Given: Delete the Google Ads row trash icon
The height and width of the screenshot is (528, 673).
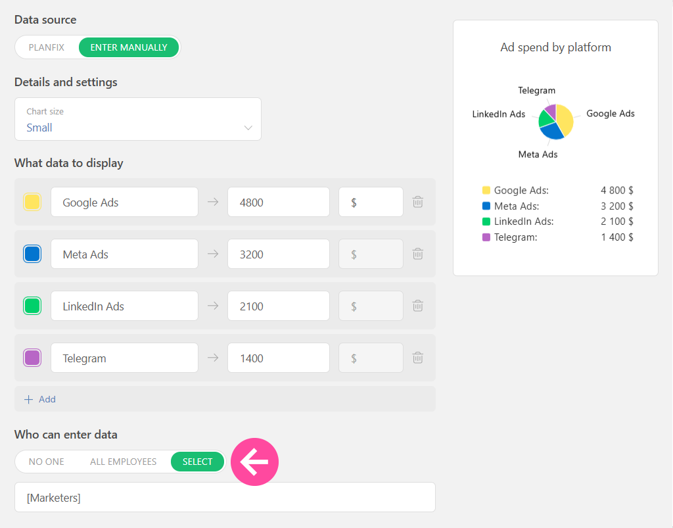Looking at the screenshot, I should pos(417,202).
